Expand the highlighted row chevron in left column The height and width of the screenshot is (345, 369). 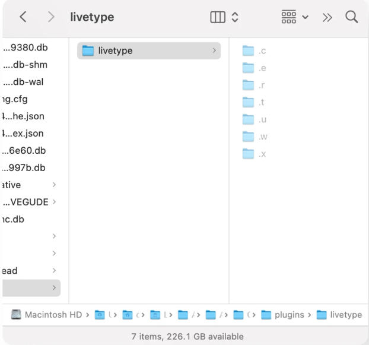tap(54, 287)
